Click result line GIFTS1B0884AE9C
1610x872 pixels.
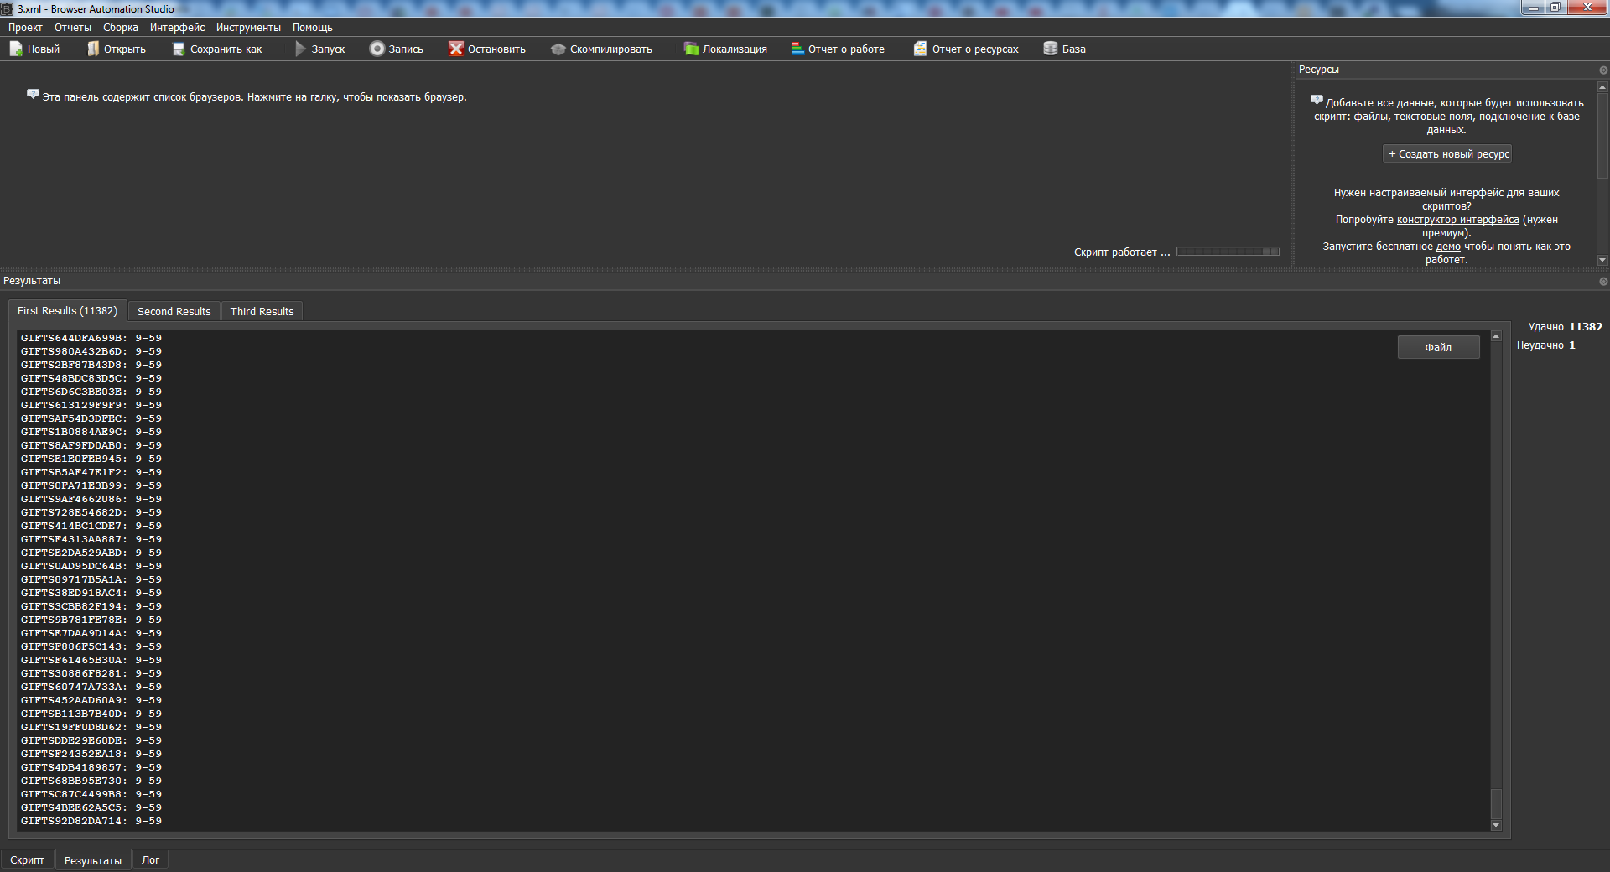tap(91, 432)
